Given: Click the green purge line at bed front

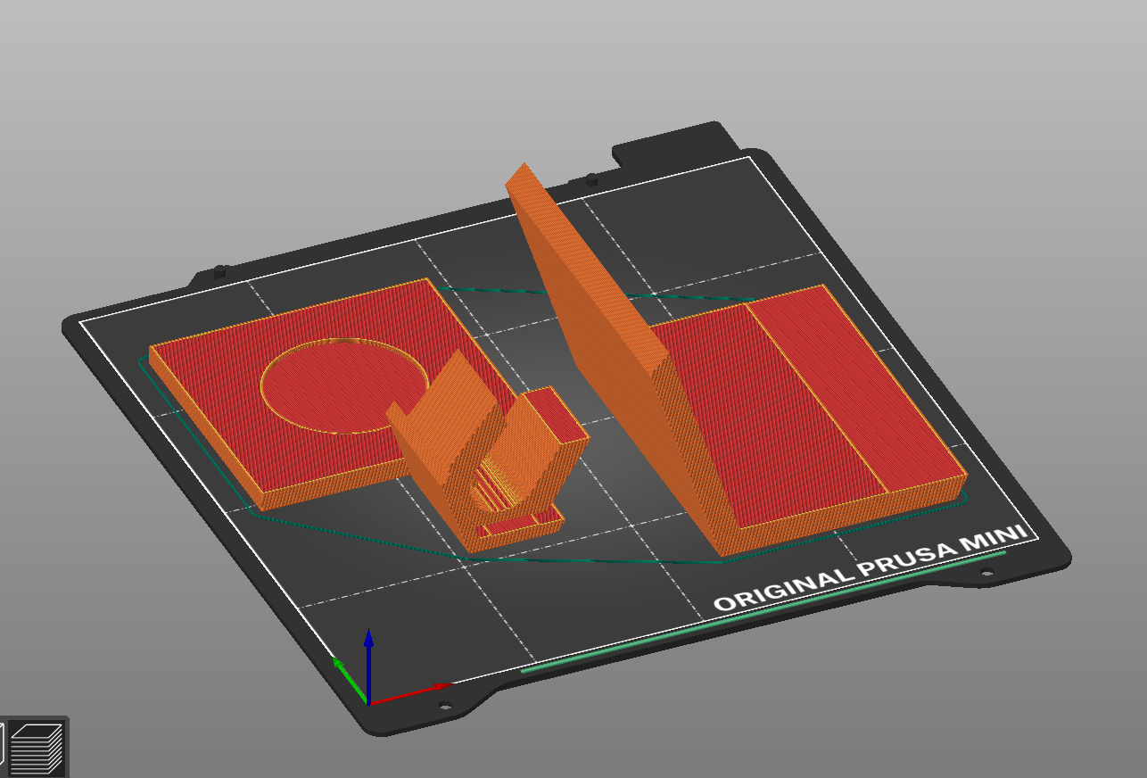Looking at the screenshot, I should coord(763,610).
